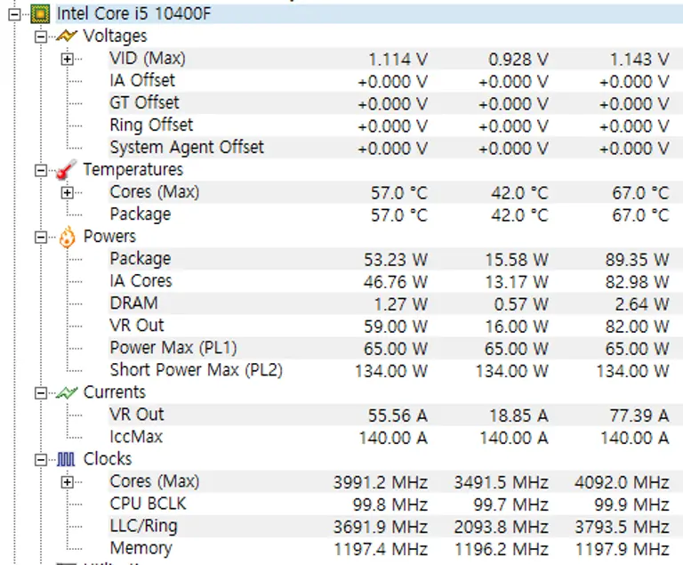Select the temperature Package row label
Viewport: 683px width, 565px height.
[x=141, y=214]
